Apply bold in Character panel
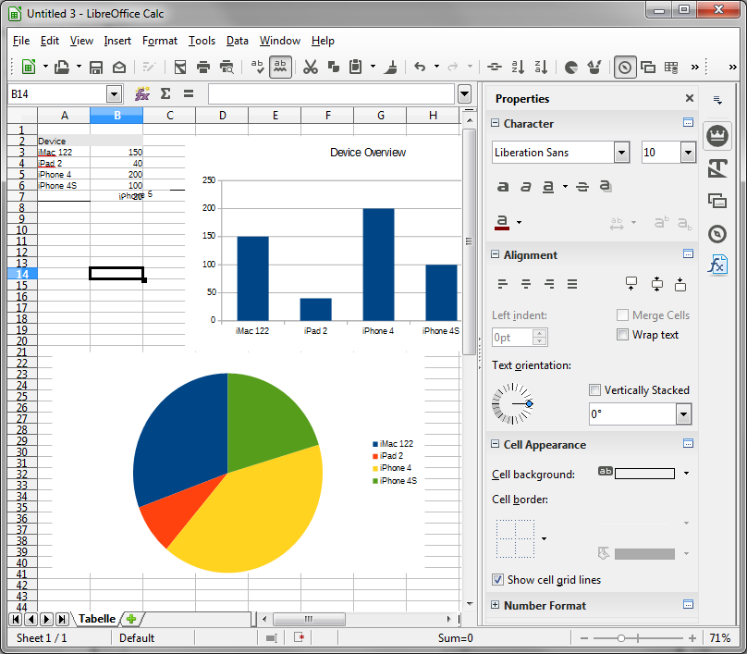Screen dimensions: 747x654 [503, 187]
